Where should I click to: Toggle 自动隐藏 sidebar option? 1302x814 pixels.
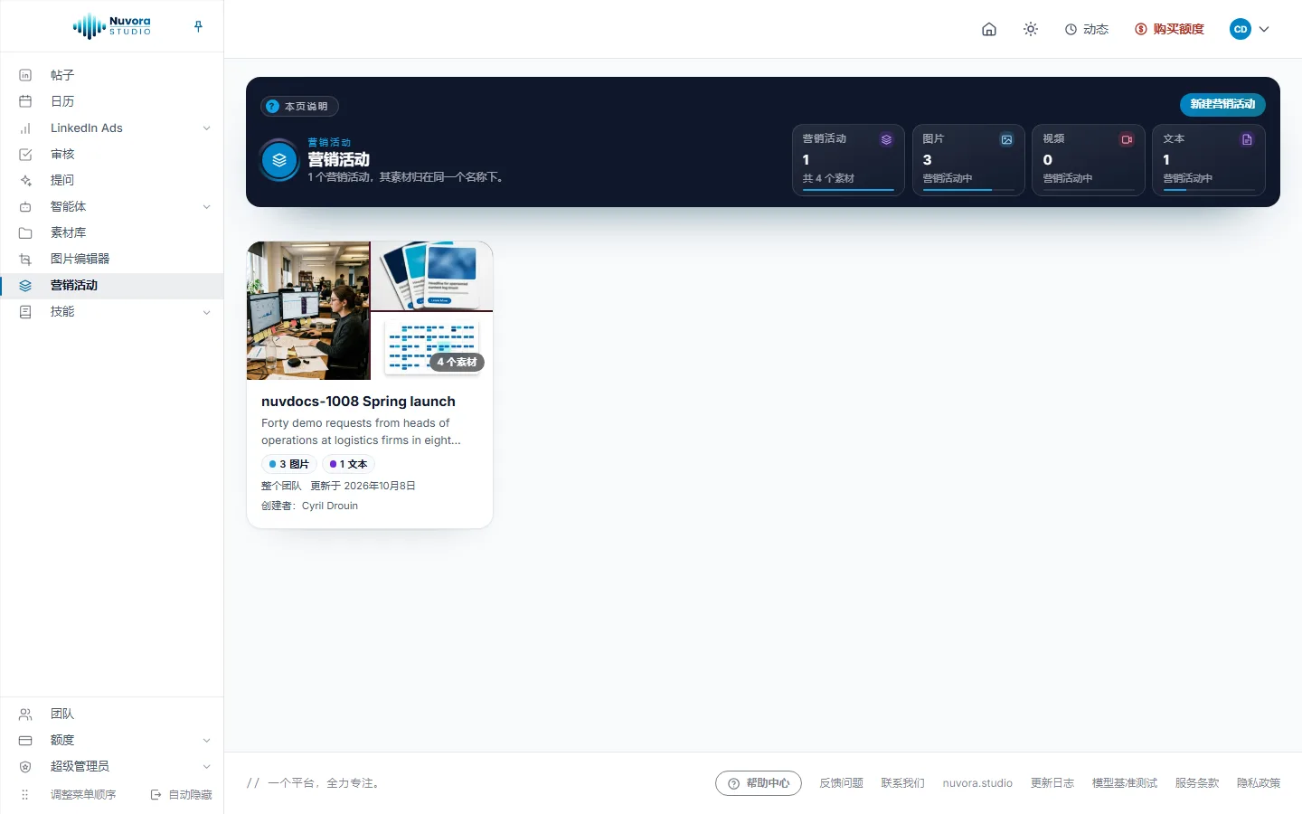pyautogui.click(x=181, y=794)
